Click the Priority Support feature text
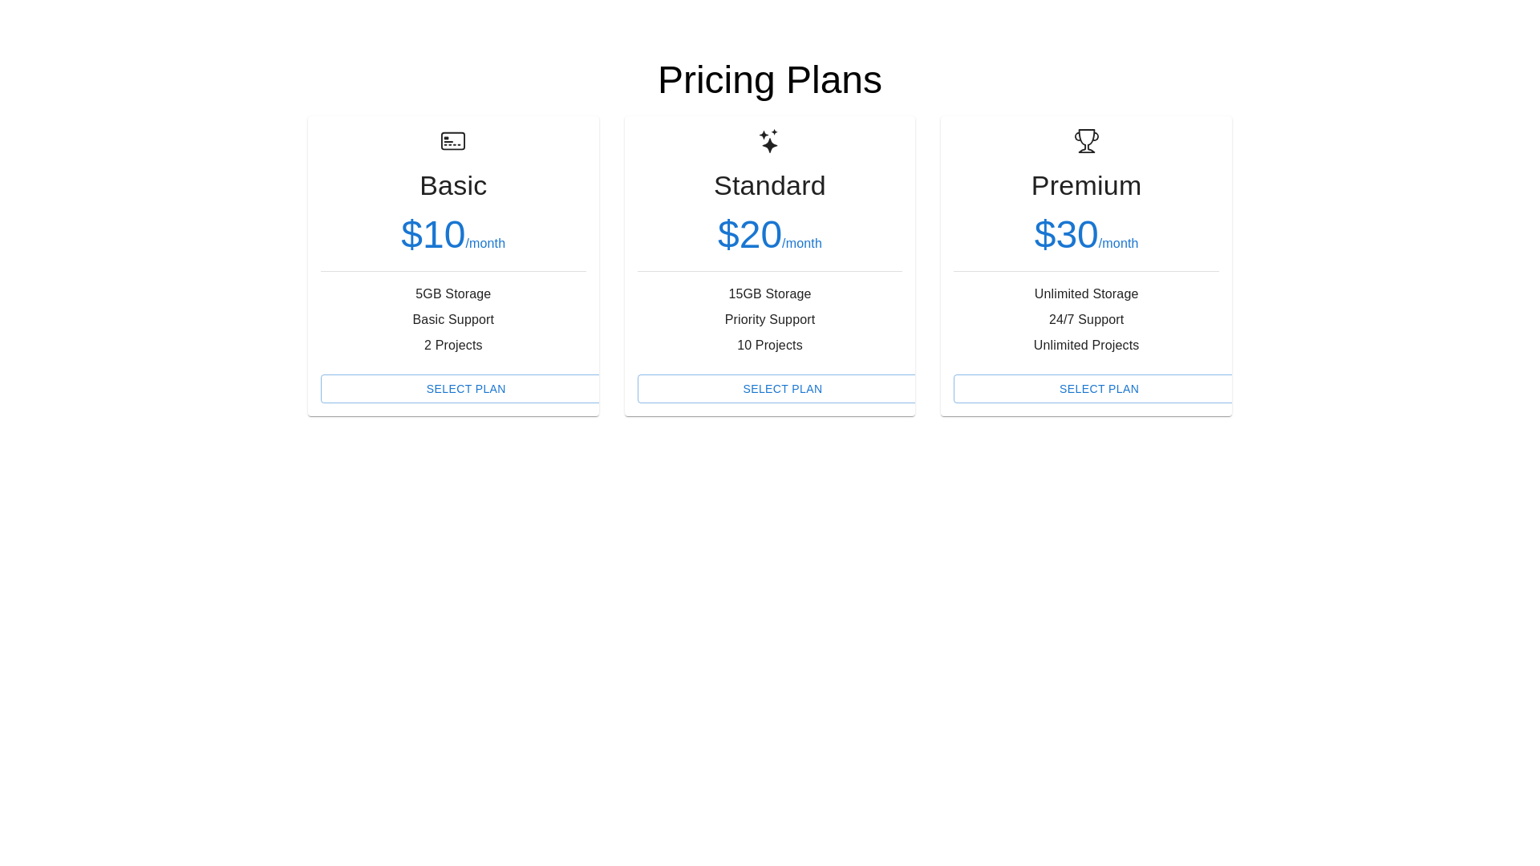The width and height of the screenshot is (1540, 866). coord(770,320)
